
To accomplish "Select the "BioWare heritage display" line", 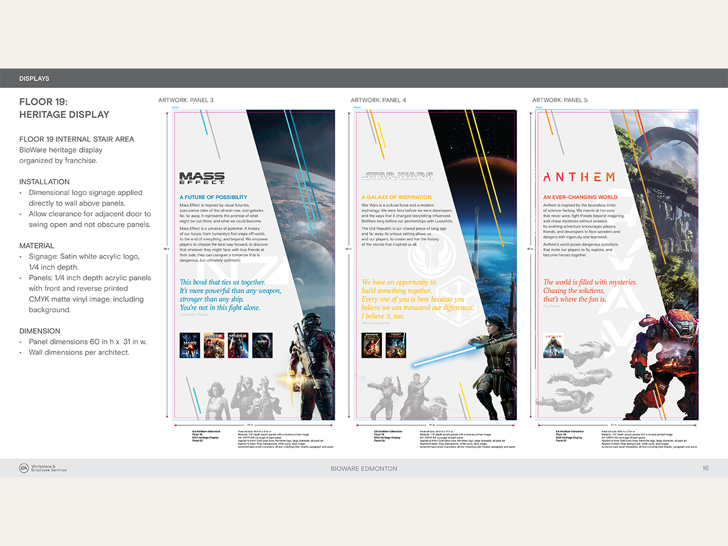I will point(61,150).
